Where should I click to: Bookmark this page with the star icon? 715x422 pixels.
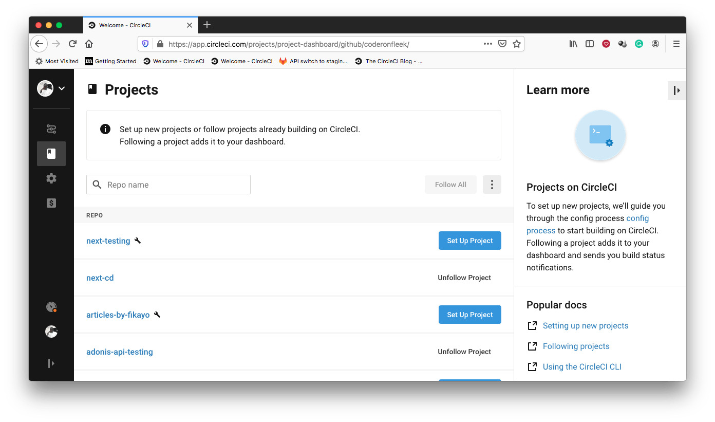click(x=517, y=44)
